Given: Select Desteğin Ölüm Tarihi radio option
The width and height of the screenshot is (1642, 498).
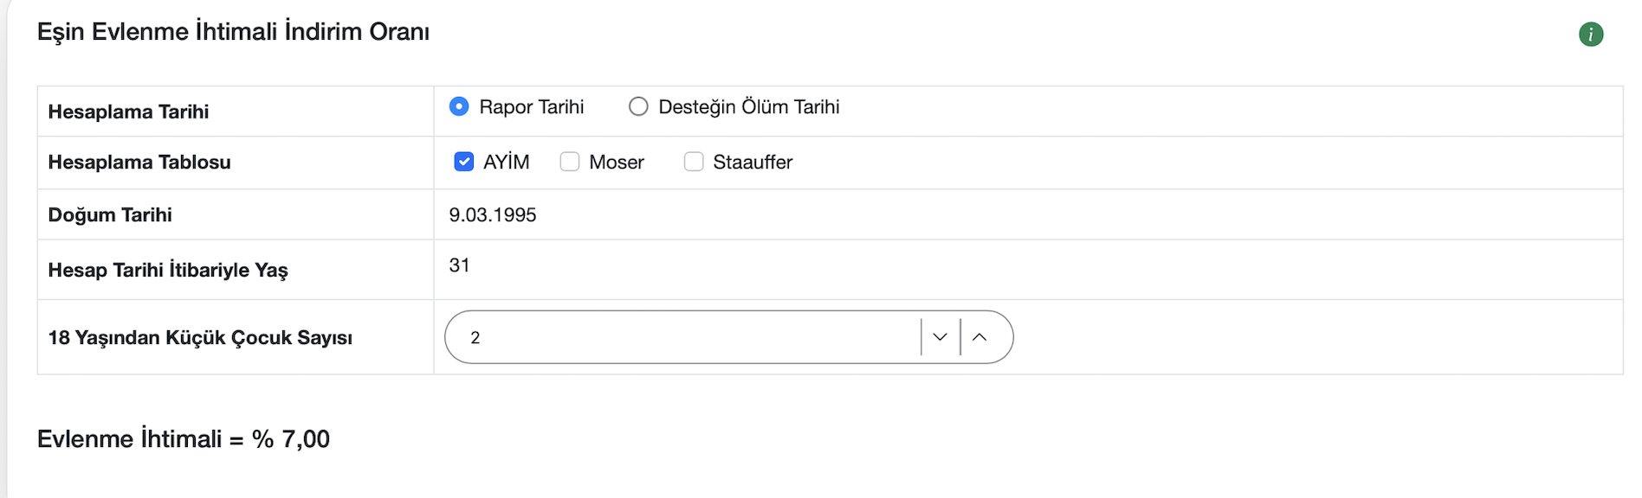Looking at the screenshot, I should coord(638,106).
